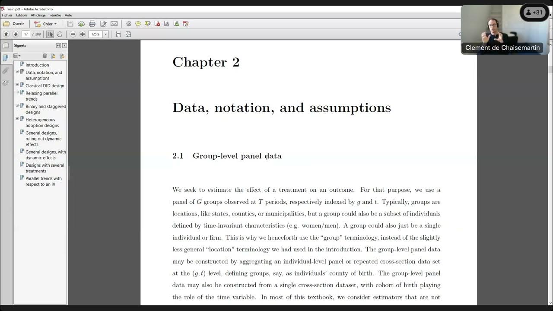Click the page icon with magnifier

pyautogui.click(x=167, y=24)
